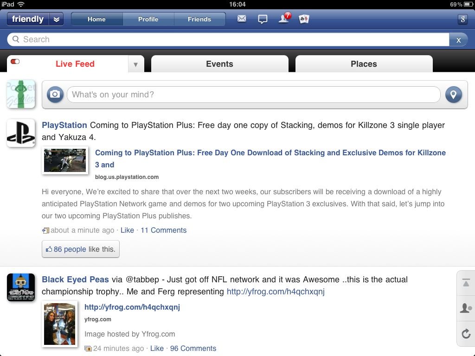Open the Places tab
This screenshot has height=356, width=475.
point(364,64)
